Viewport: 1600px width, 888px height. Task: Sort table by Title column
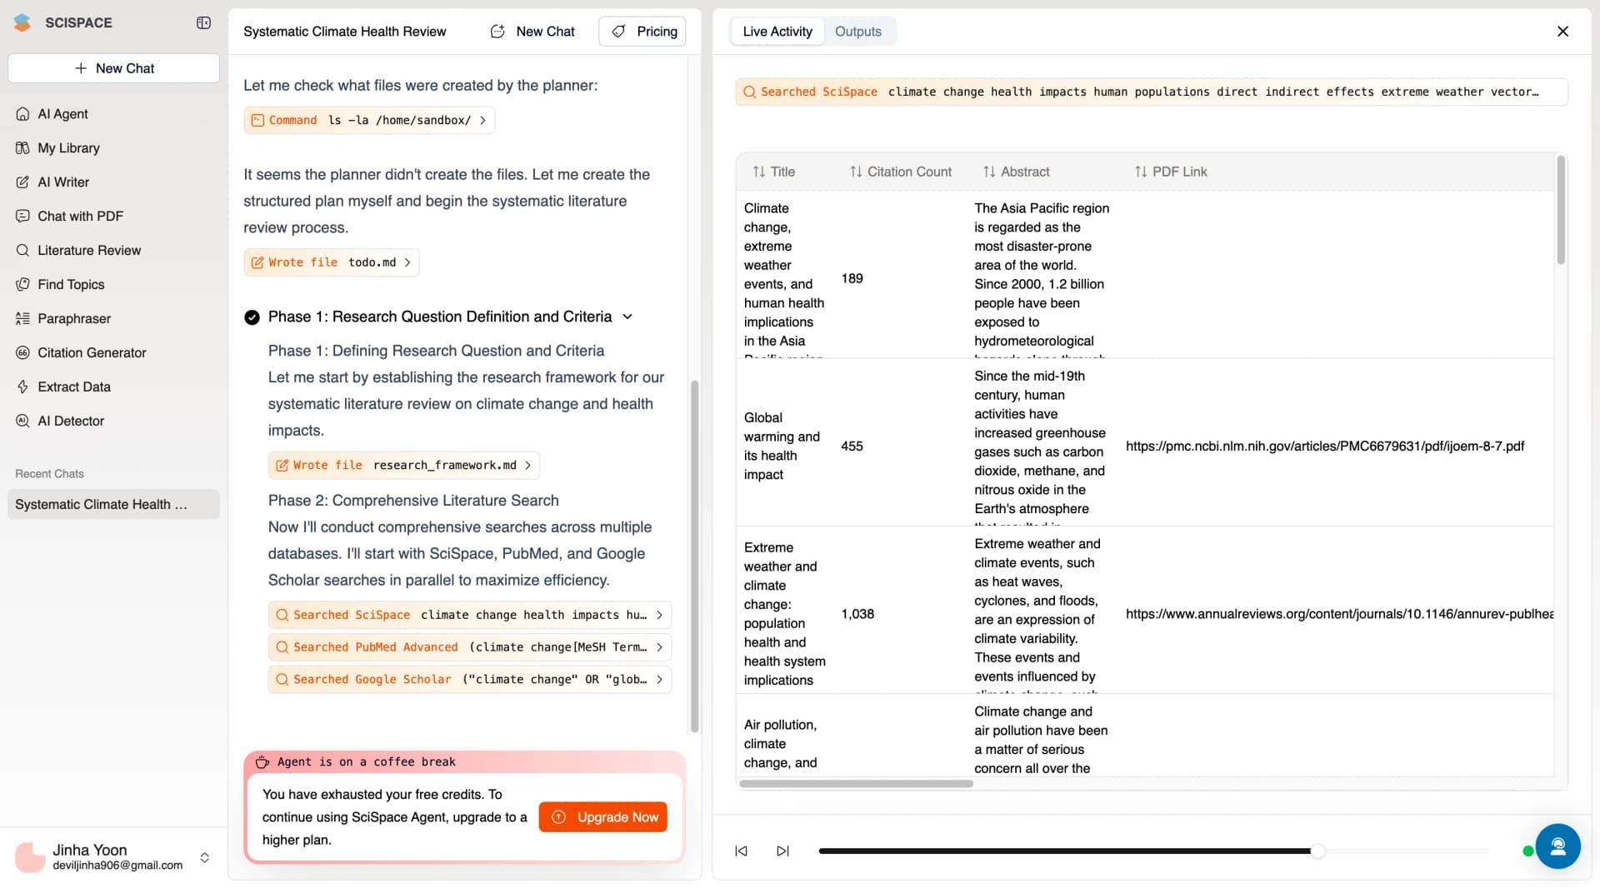(773, 172)
